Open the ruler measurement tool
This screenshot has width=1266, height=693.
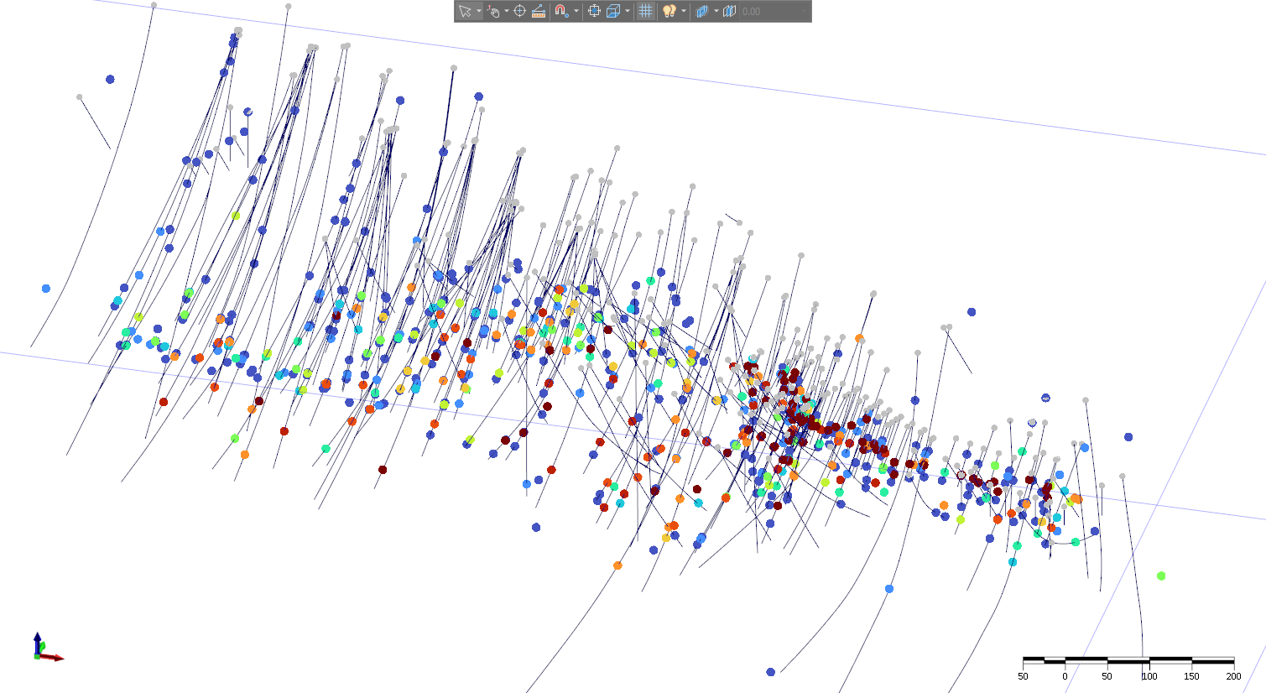point(539,11)
